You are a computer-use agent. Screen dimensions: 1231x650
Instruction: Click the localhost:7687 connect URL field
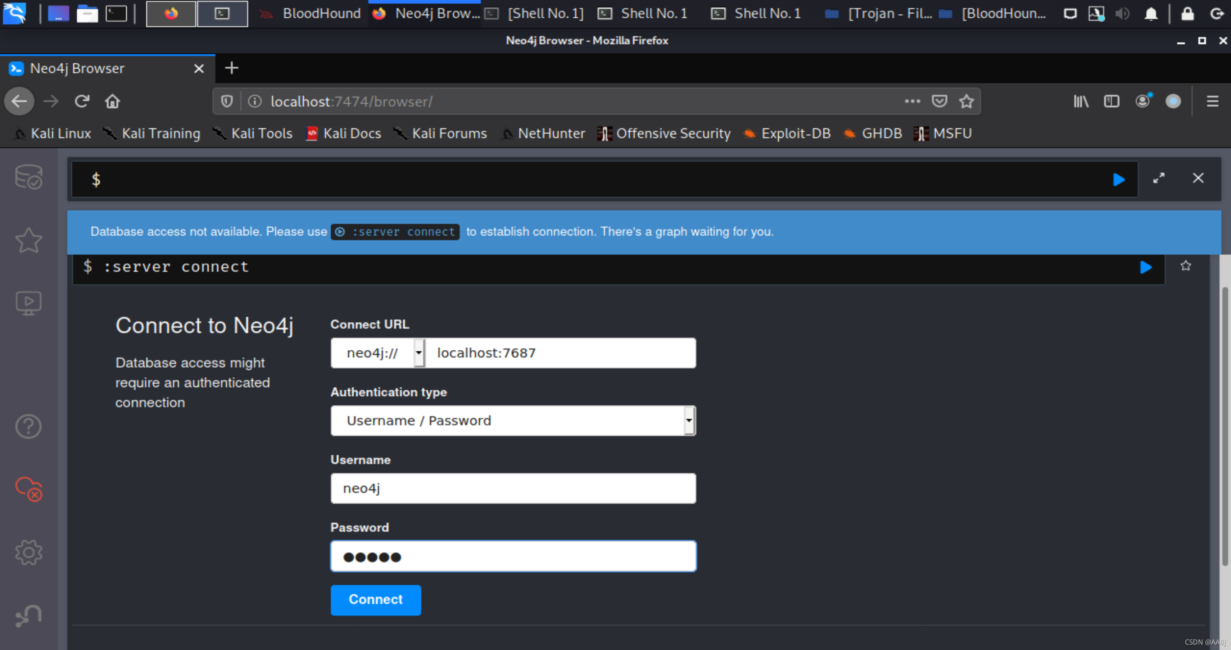[561, 353]
